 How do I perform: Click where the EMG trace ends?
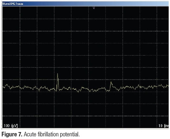pos(168,85)
